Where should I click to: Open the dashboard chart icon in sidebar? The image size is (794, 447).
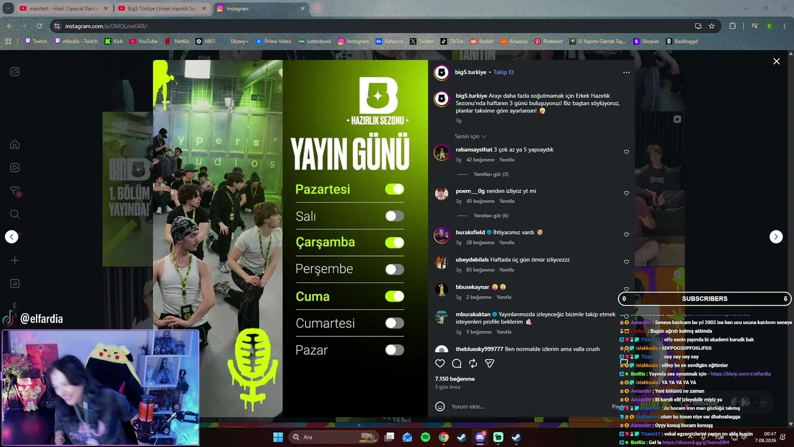[15, 284]
